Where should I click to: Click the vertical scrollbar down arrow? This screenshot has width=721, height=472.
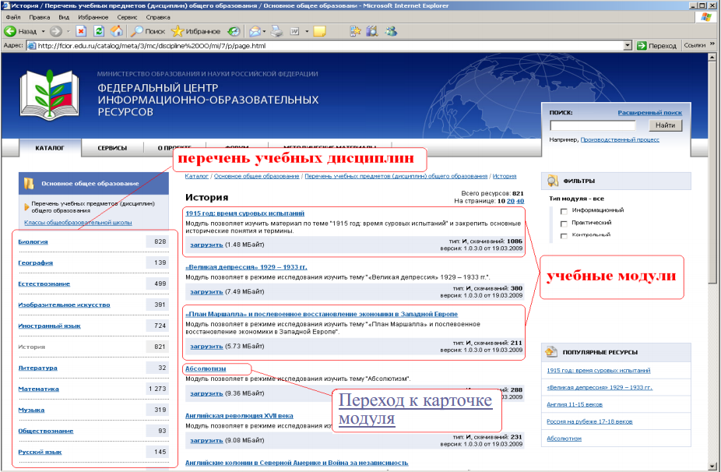coord(712,467)
